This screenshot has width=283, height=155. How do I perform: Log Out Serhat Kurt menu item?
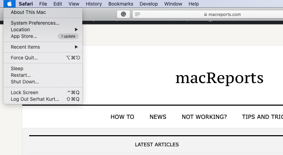click(x=43, y=99)
